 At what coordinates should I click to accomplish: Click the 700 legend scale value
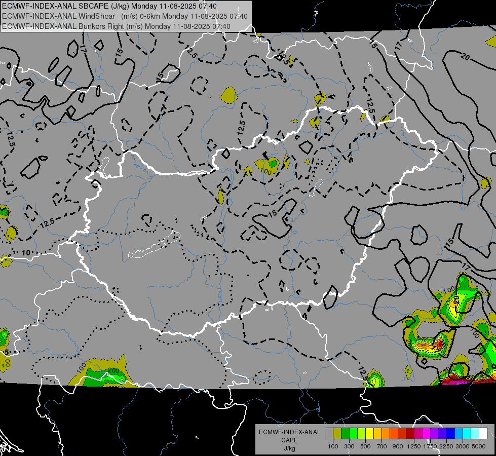[382, 446]
